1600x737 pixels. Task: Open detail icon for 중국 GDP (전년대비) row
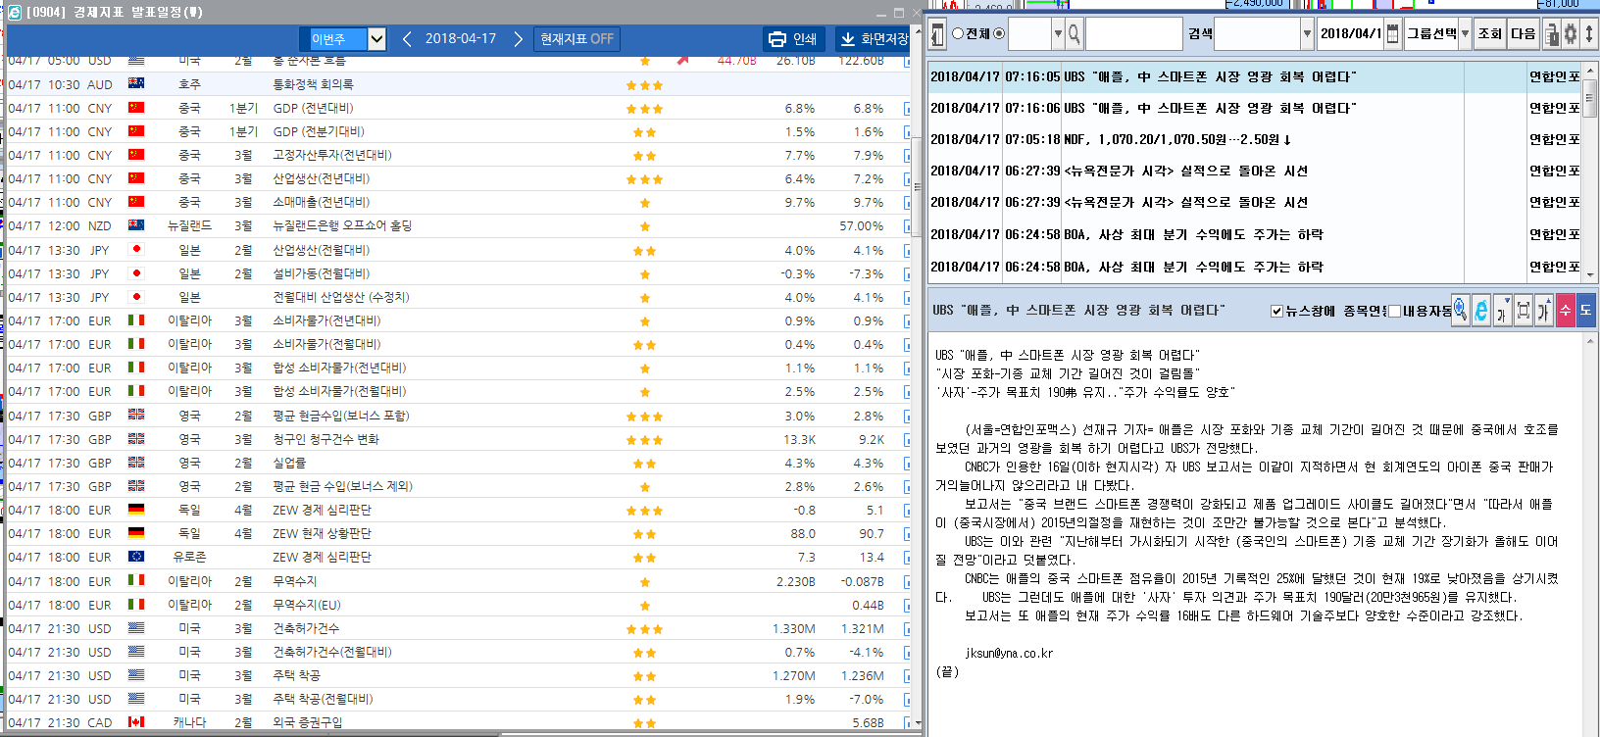point(906,109)
